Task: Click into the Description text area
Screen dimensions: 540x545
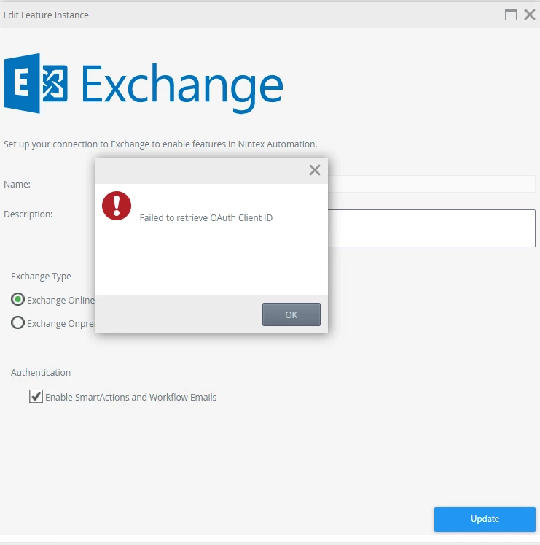Action: pyautogui.click(x=431, y=228)
